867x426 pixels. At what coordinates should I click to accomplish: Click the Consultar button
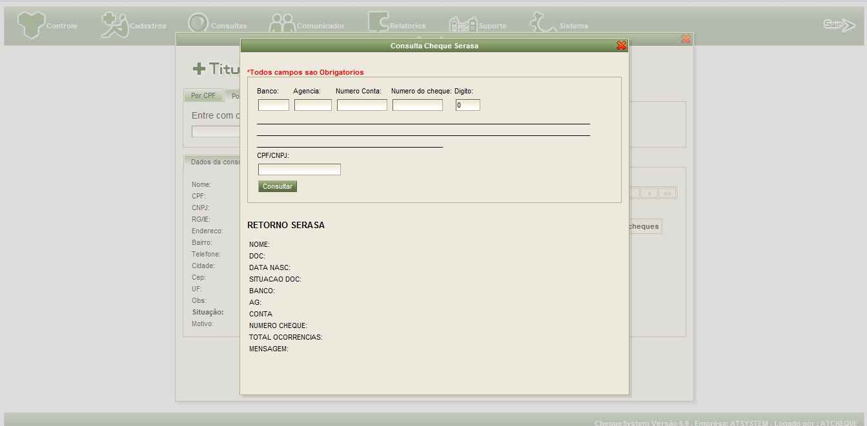pos(278,186)
